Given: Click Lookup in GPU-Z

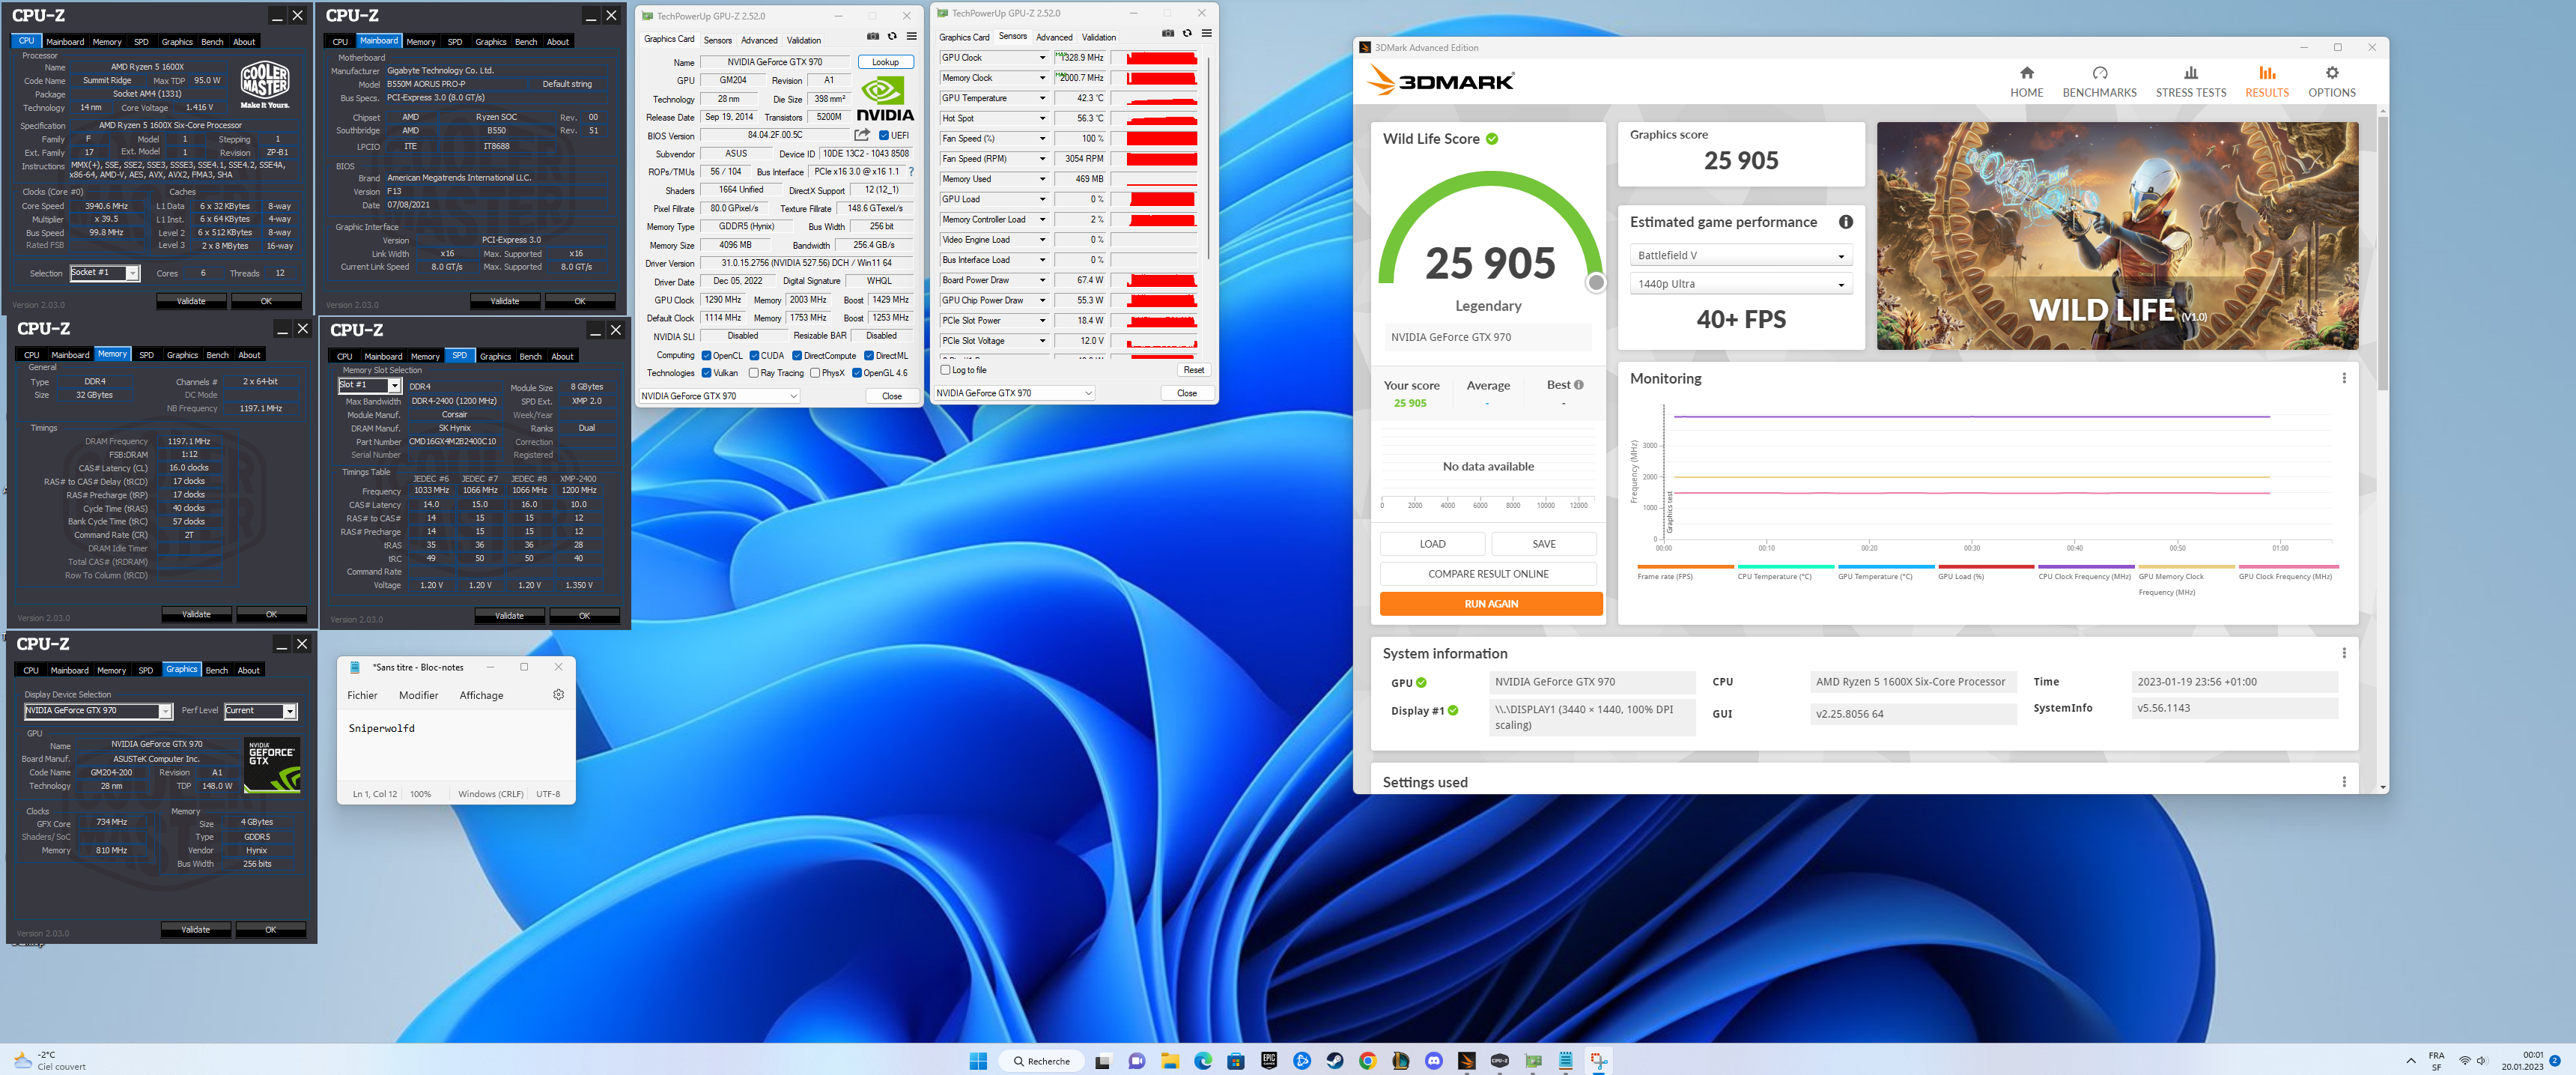Looking at the screenshot, I should 885,62.
